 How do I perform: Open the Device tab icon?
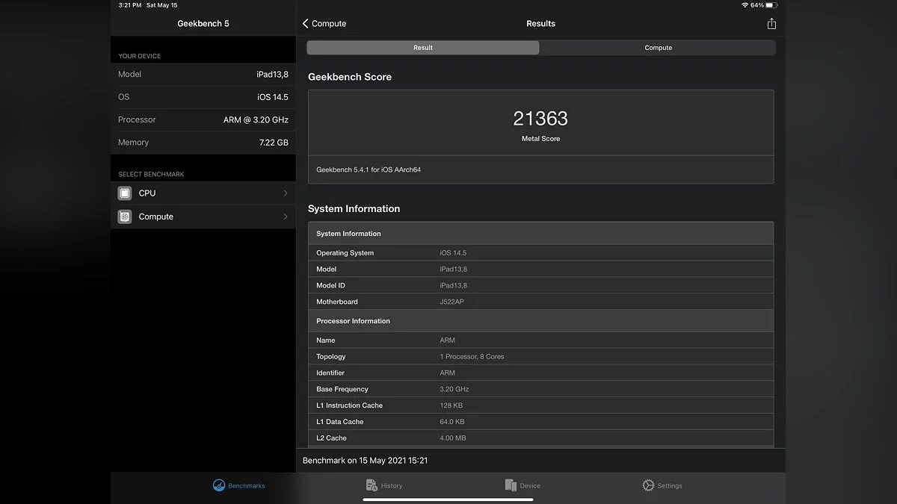(x=511, y=485)
